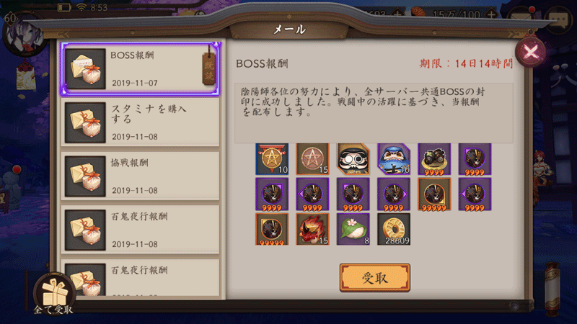Open the first 百鬼夜行報酬 mail
577x324 pixels.
point(140,230)
